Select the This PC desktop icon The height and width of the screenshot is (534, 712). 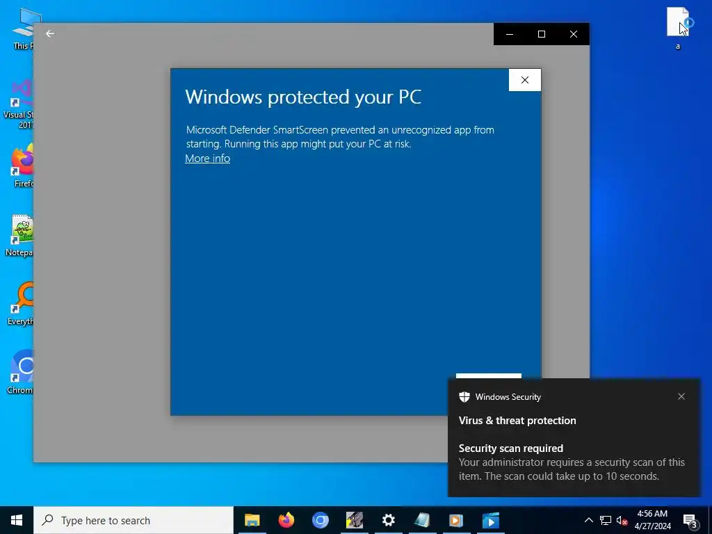point(22,28)
